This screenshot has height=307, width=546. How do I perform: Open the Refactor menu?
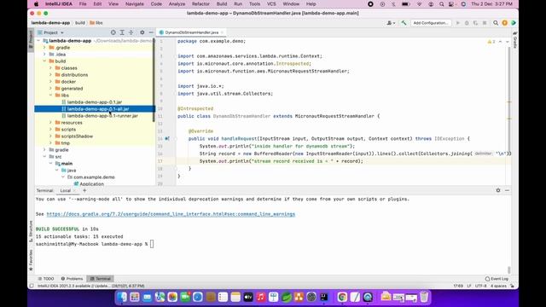tap(200, 3)
